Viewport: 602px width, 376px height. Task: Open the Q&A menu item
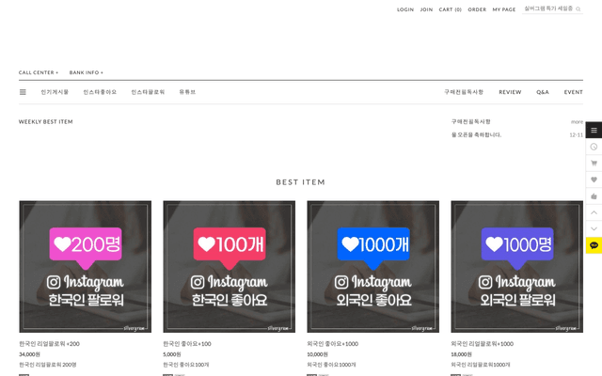pyautogui.click(x=543, y=92)
